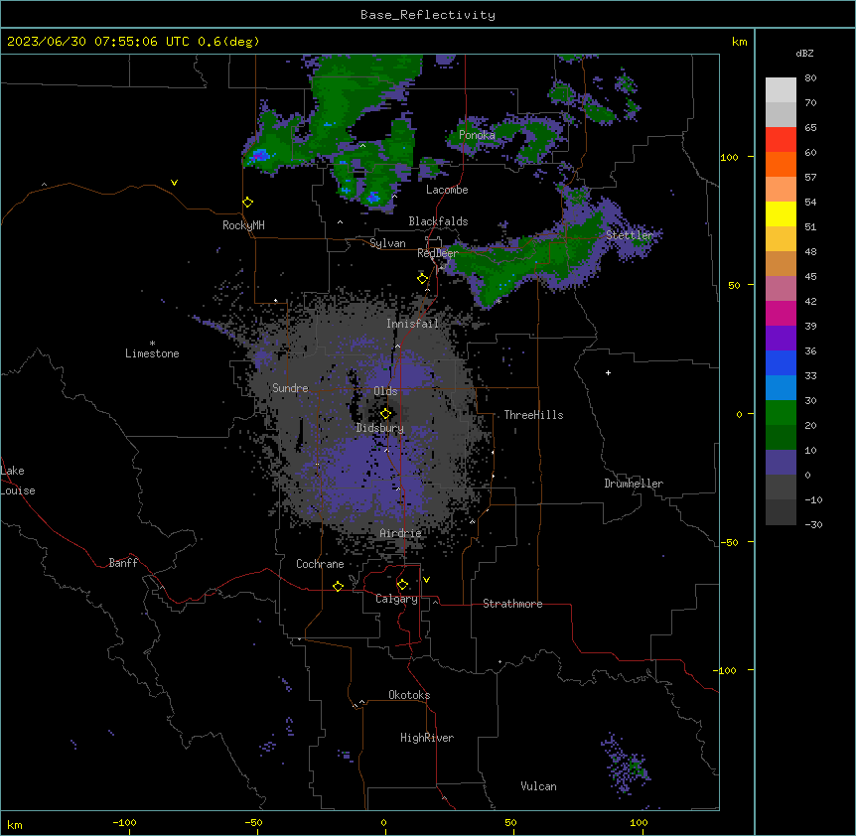Click the km unit label at top right
The width and height of the screenshot is (856, 836).
(x=739, y=42)
